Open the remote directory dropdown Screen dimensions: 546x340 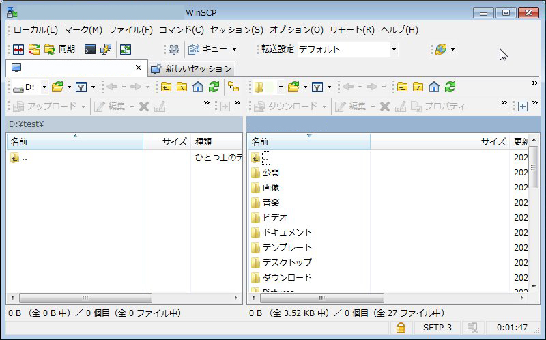[281, 87]
